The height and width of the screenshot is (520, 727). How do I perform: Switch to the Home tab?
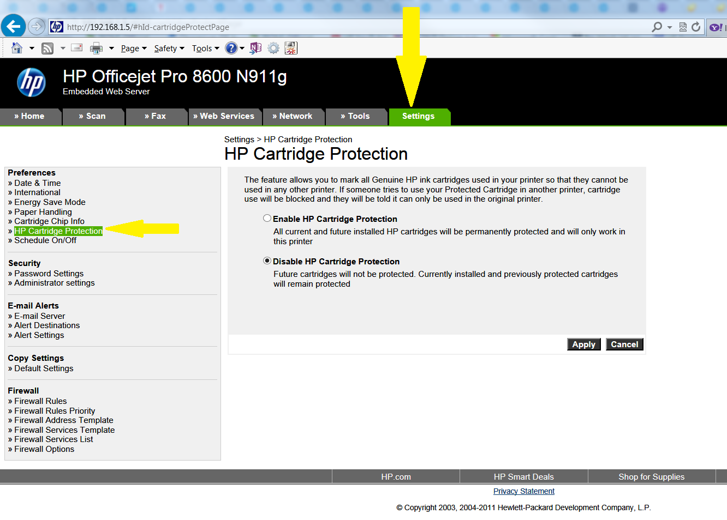29,116
